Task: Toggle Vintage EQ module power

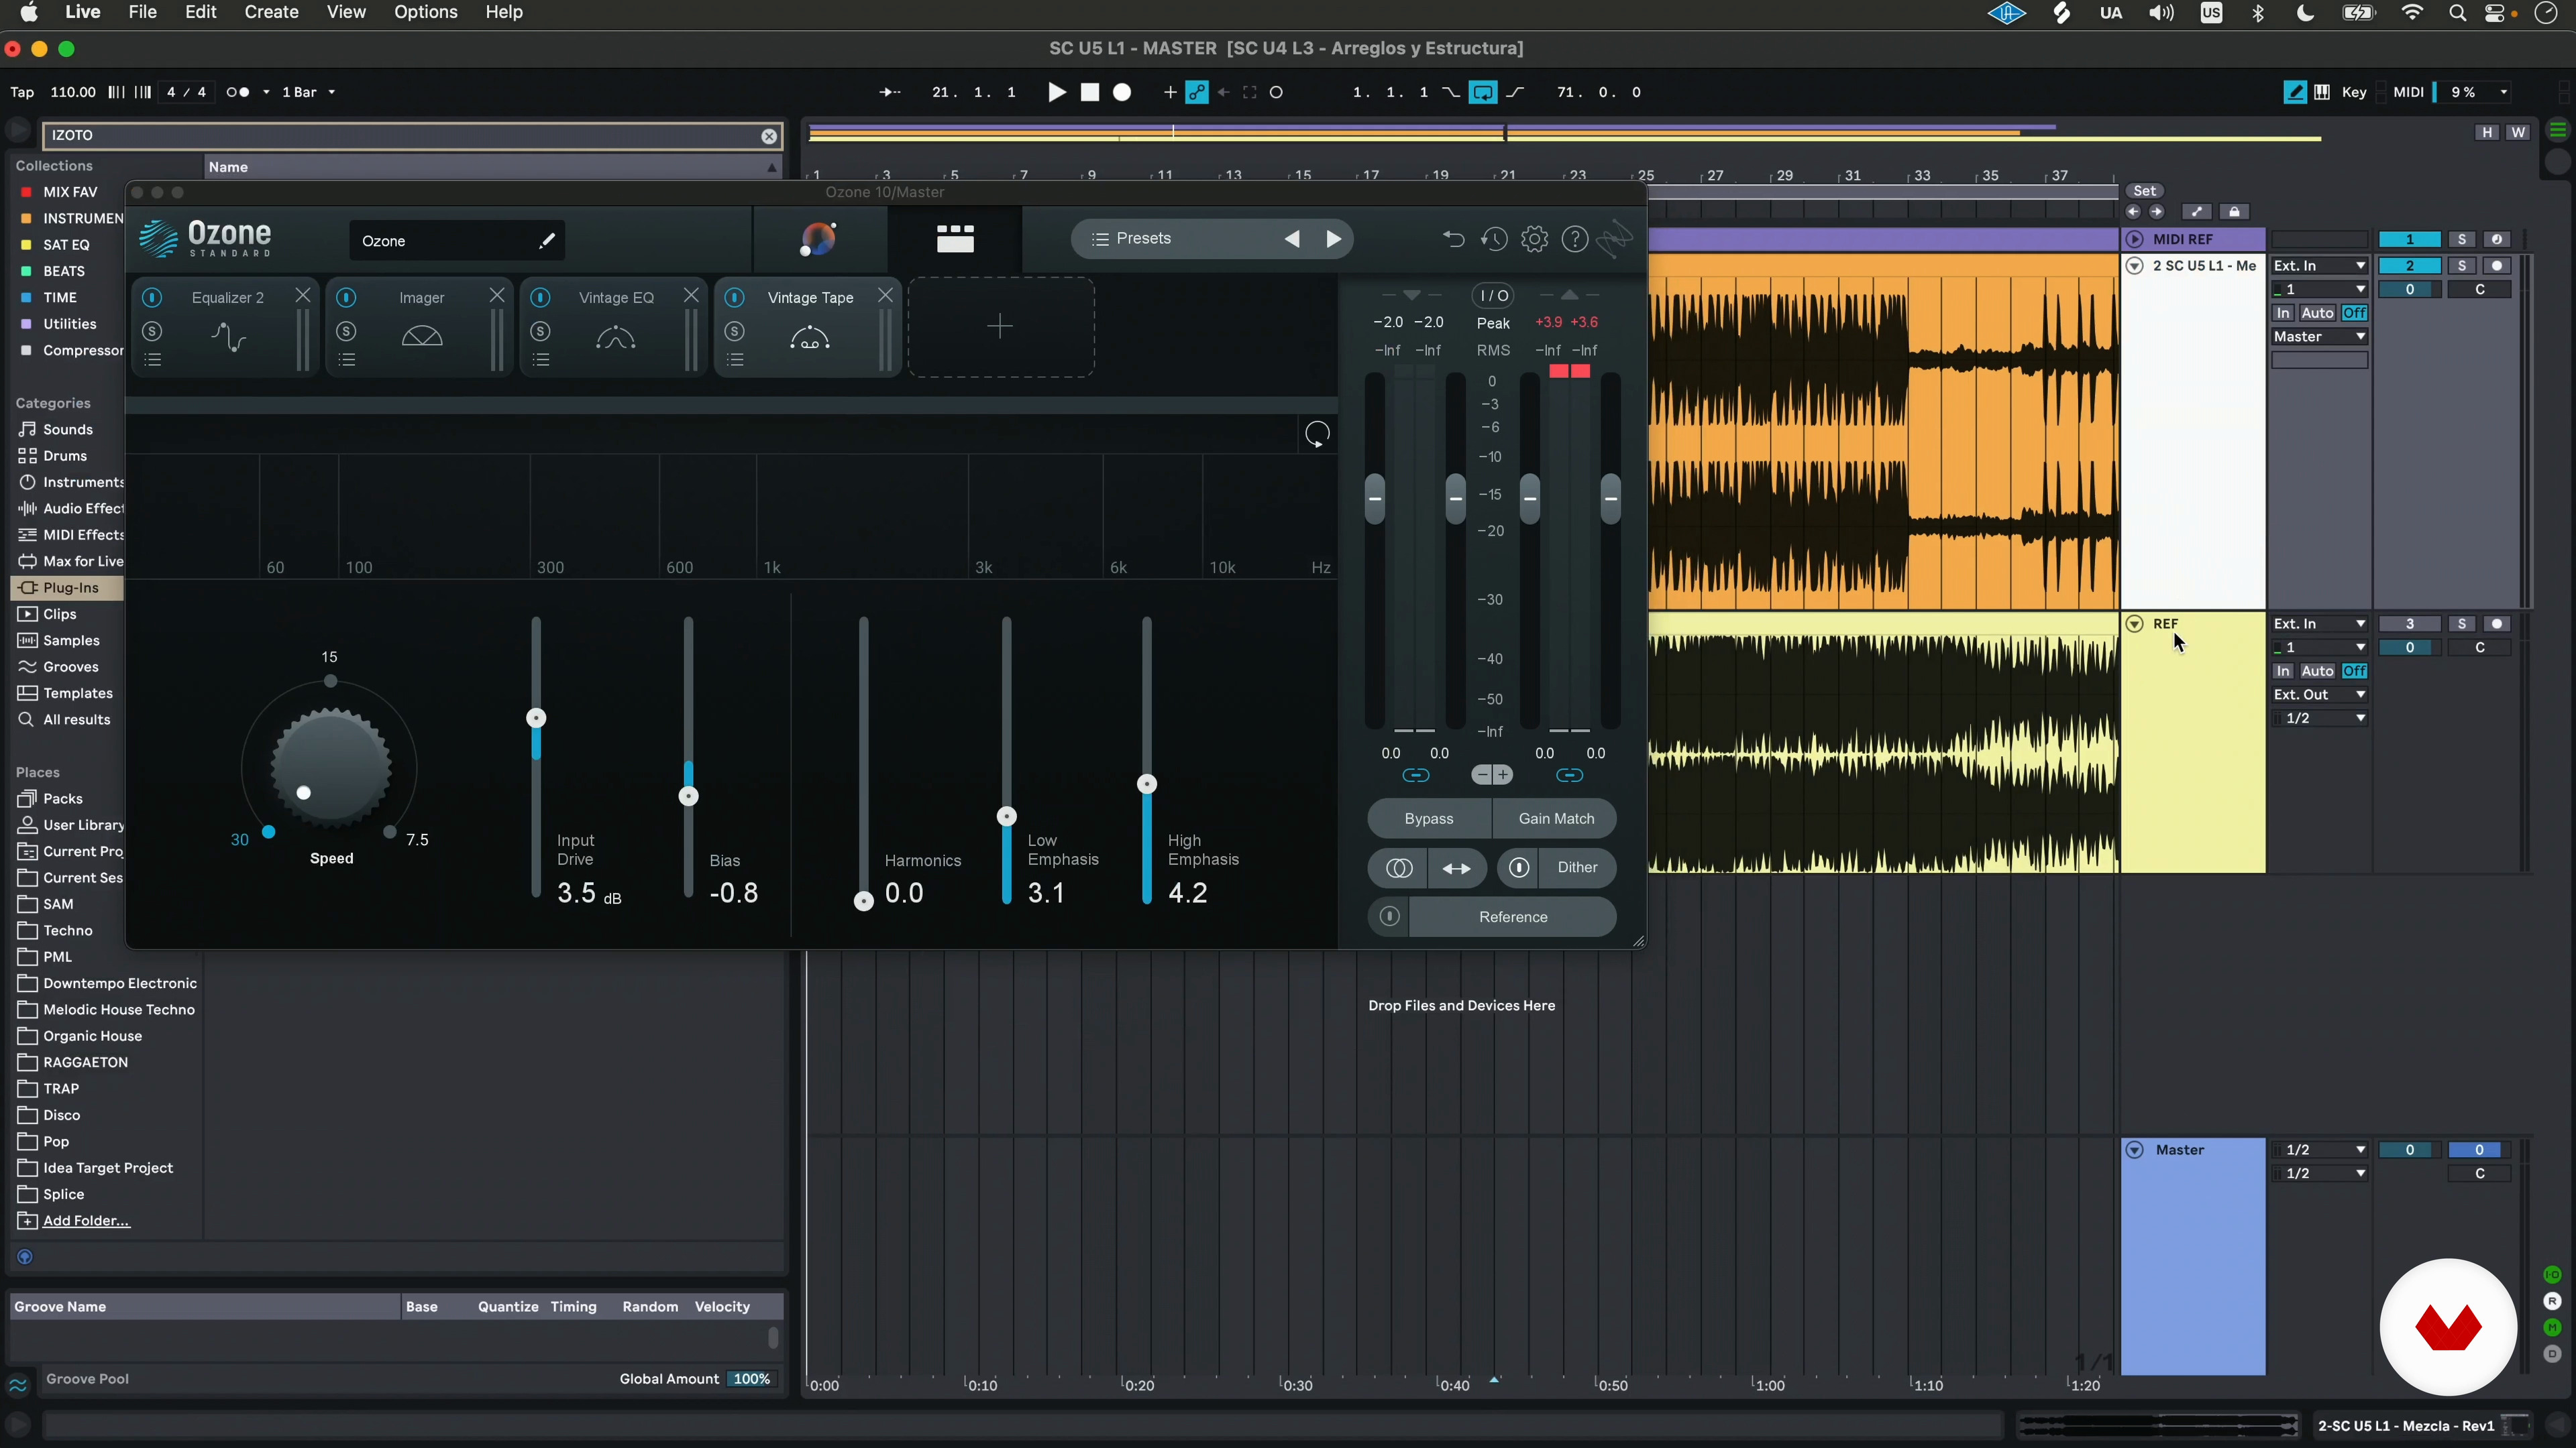Action: coord(540,298)
